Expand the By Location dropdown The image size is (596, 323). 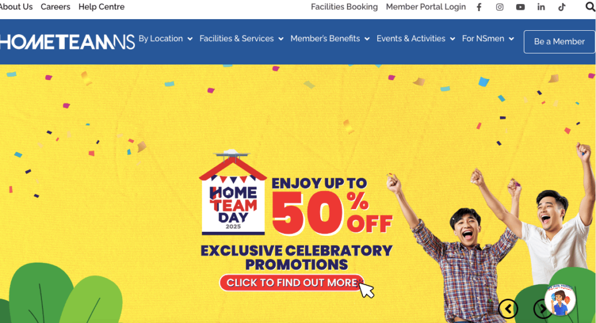(165, 39)
